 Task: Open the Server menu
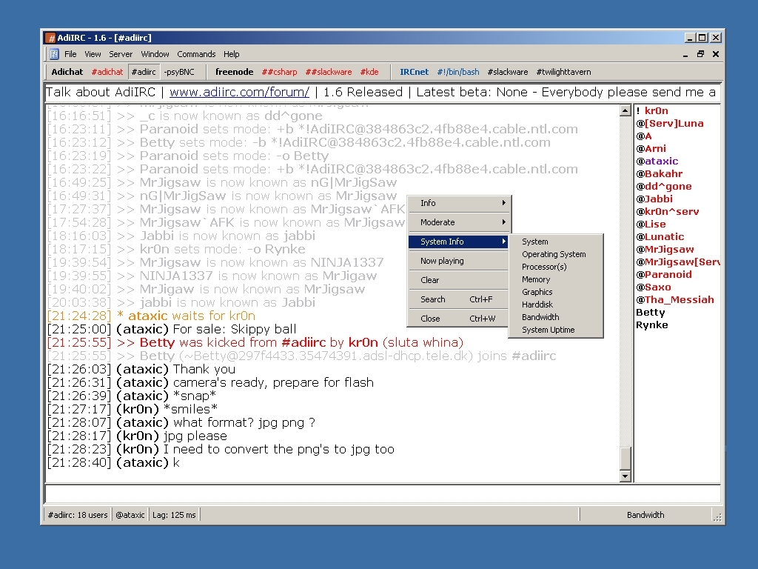pos(121,54)
